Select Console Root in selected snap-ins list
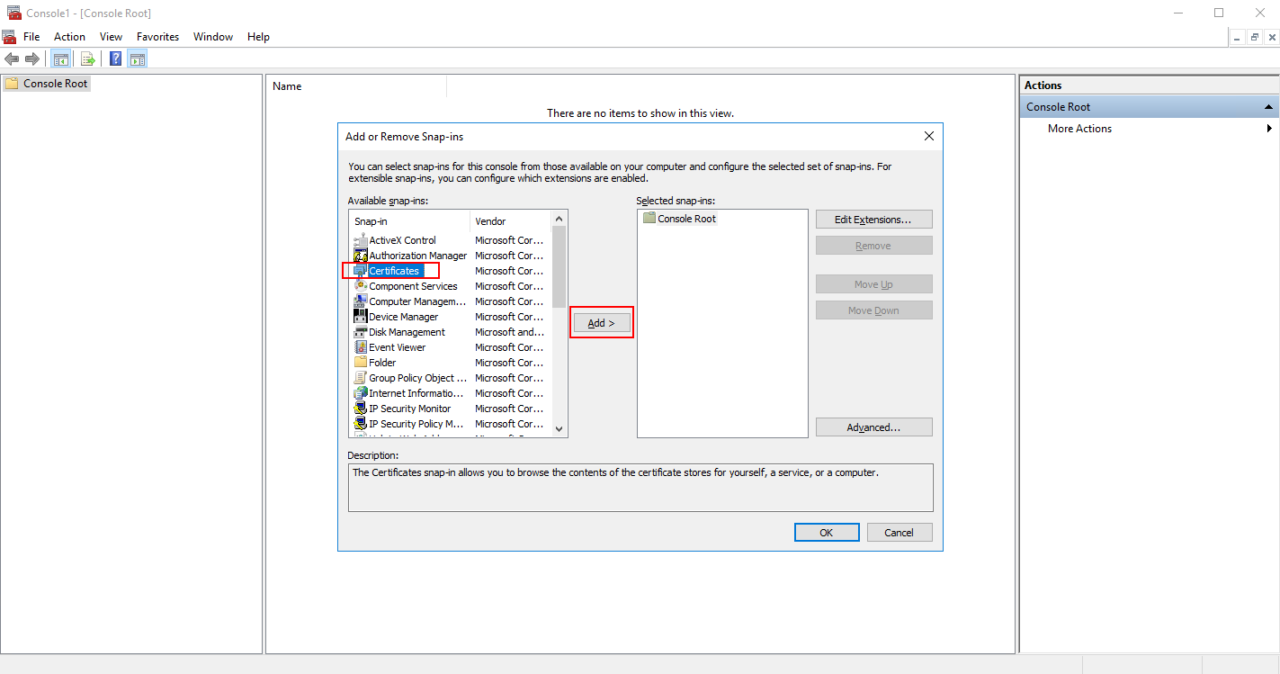1280x674 pixels. coord(686,218)
